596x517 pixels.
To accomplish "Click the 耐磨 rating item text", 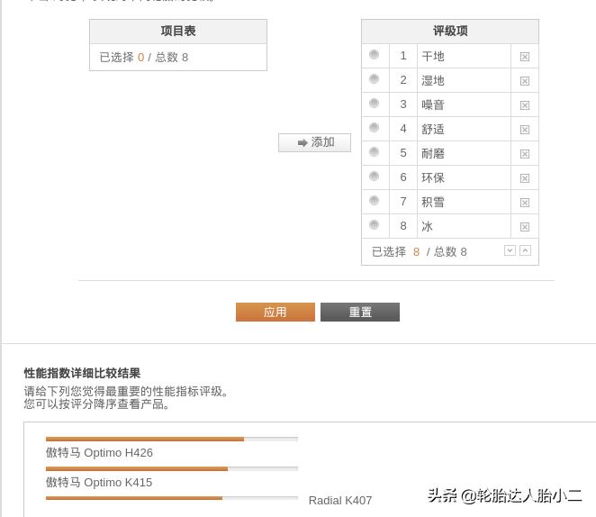I will pyautogui.click(x=432, y=154).
